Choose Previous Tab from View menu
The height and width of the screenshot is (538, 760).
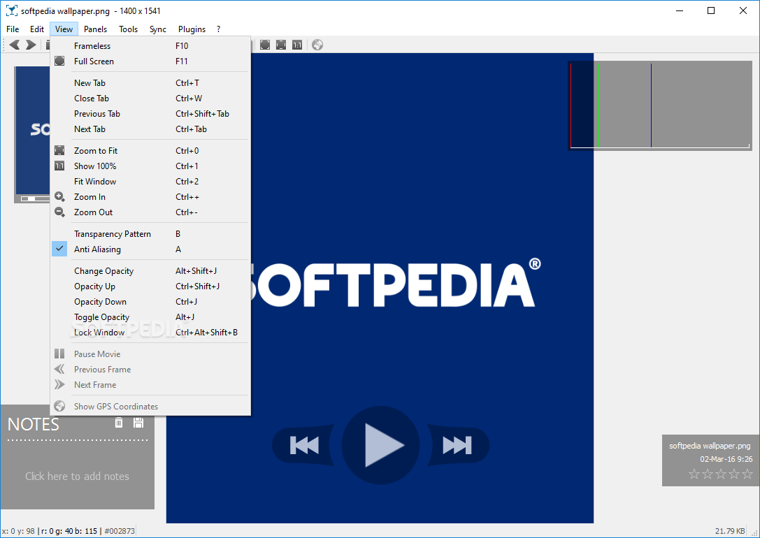point(151,114)
